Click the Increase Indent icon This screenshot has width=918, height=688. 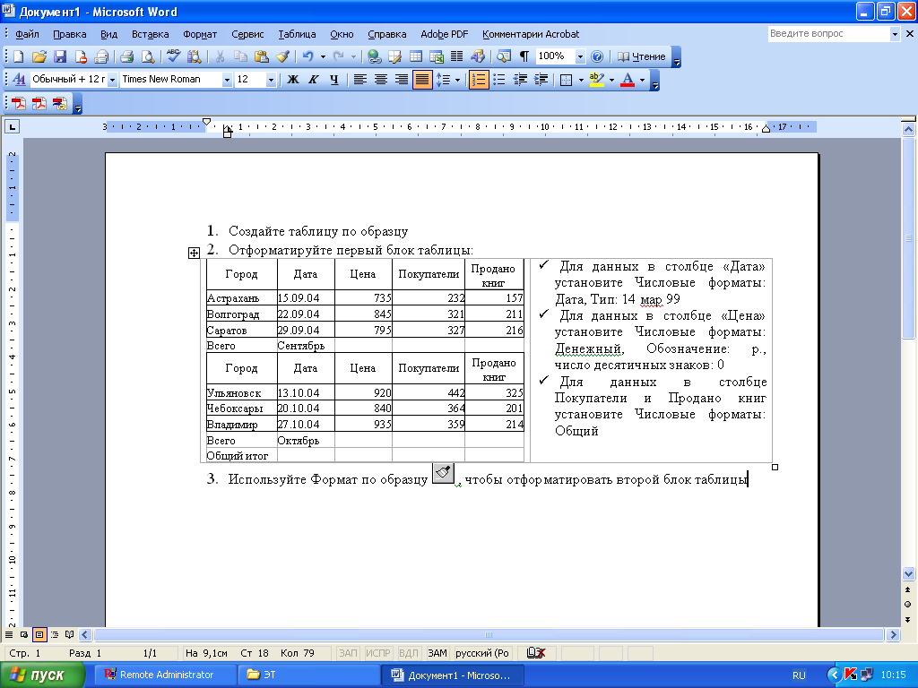(541, 80)
